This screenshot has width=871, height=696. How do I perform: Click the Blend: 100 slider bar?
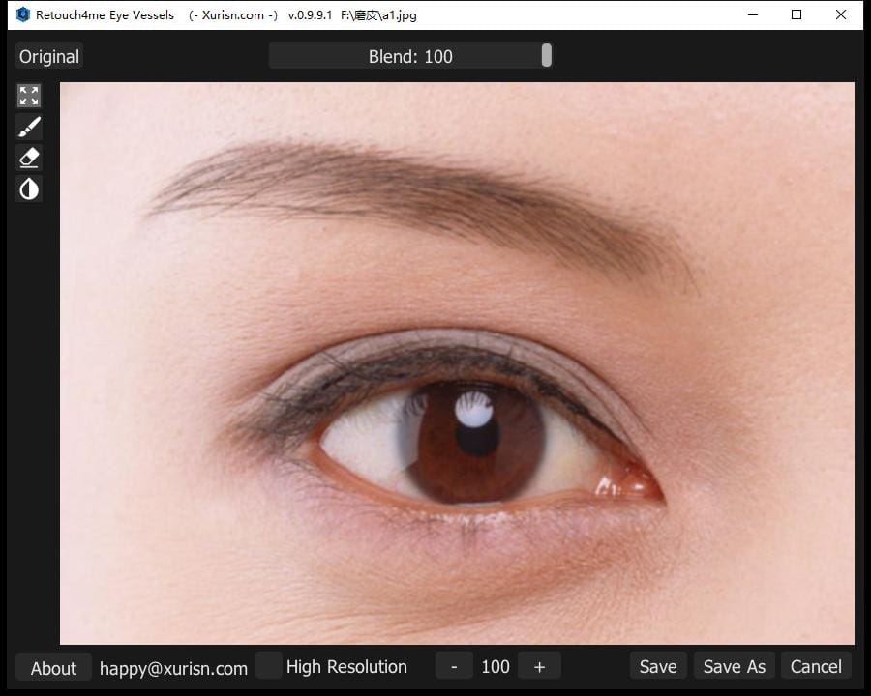[x=410, y=56]
